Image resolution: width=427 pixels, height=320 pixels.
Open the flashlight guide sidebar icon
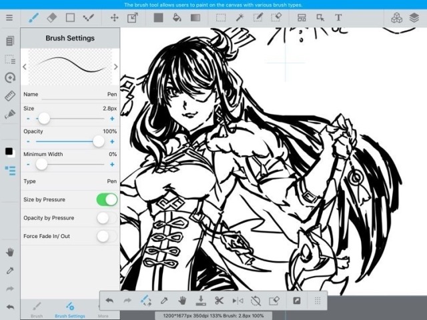point(10,114)
